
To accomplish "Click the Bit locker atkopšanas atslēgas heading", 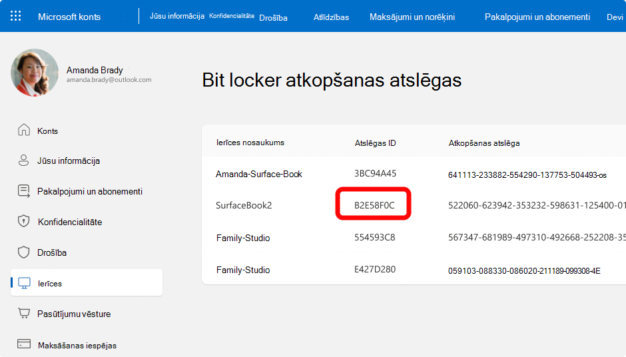I will click(332, 80).
